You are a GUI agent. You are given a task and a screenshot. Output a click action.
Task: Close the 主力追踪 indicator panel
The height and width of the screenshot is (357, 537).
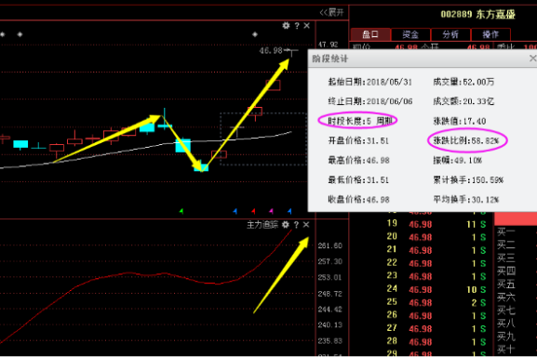pyautogui.click(x=306, y=225)
